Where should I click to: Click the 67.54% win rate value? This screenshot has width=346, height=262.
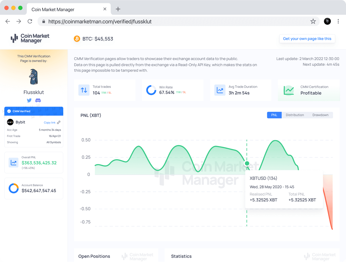[167, 93]
